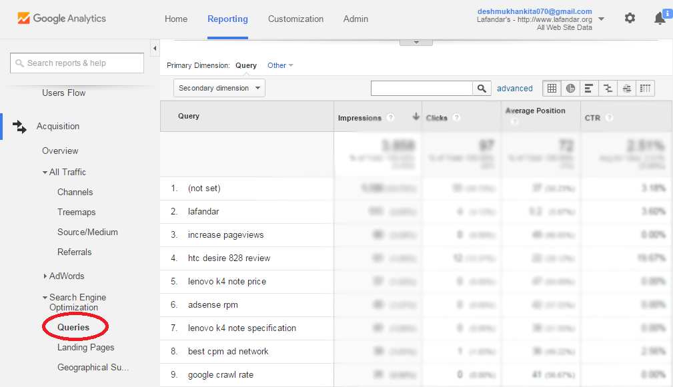Open the account selector dropdown arrow
This screenshot has height=387, width=673.
(602, 19)
